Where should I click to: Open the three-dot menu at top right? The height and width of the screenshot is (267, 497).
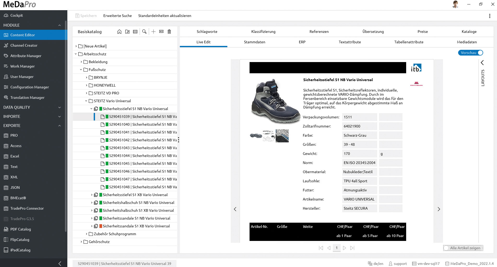tap(489, 16)
